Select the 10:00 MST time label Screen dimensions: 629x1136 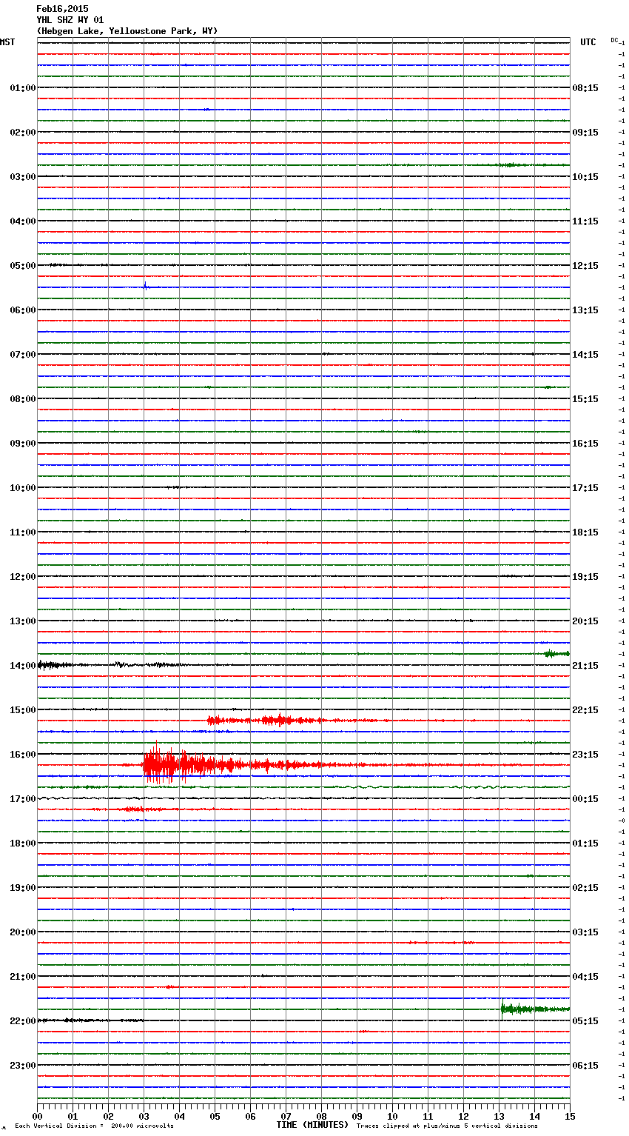(x=23, y=488)
